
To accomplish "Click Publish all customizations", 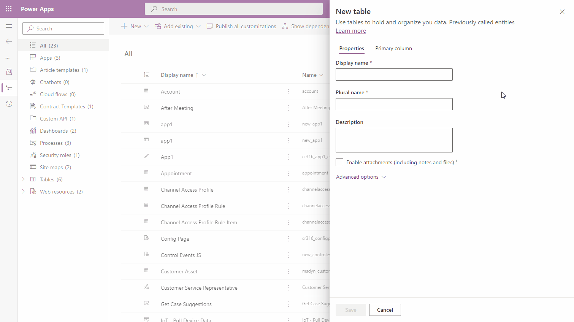I will pyautogui.click(x=241, y=26).
